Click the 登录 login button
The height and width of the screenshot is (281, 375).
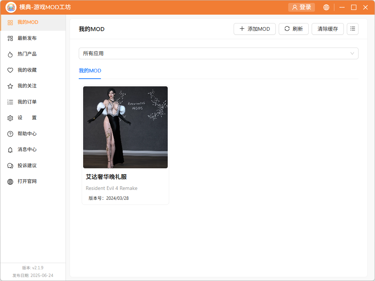(301, 7)
